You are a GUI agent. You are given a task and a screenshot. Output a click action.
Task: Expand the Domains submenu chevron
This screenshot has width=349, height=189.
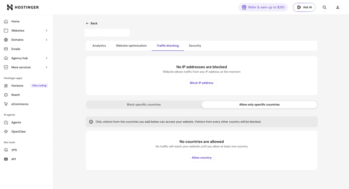(x=46, y=40)
